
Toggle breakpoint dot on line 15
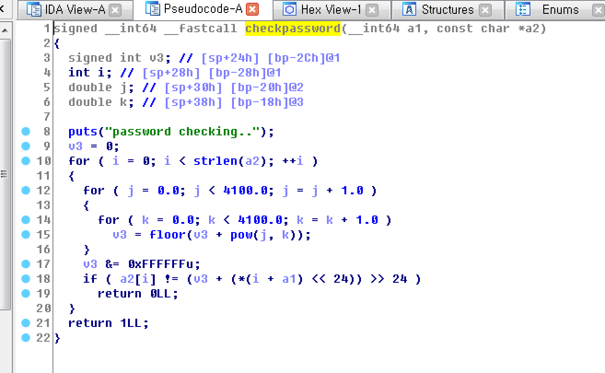(x=26, y=235)
